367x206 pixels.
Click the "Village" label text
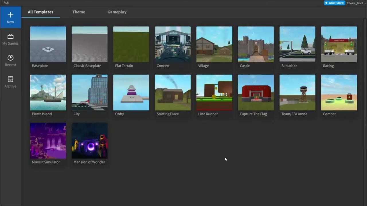tap(203, 66)
